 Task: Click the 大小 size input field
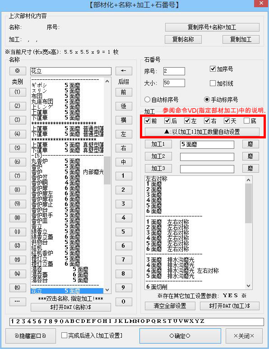174,83
